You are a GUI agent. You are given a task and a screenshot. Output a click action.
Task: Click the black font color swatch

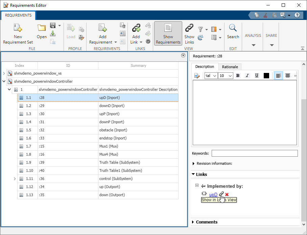(266, 75)
